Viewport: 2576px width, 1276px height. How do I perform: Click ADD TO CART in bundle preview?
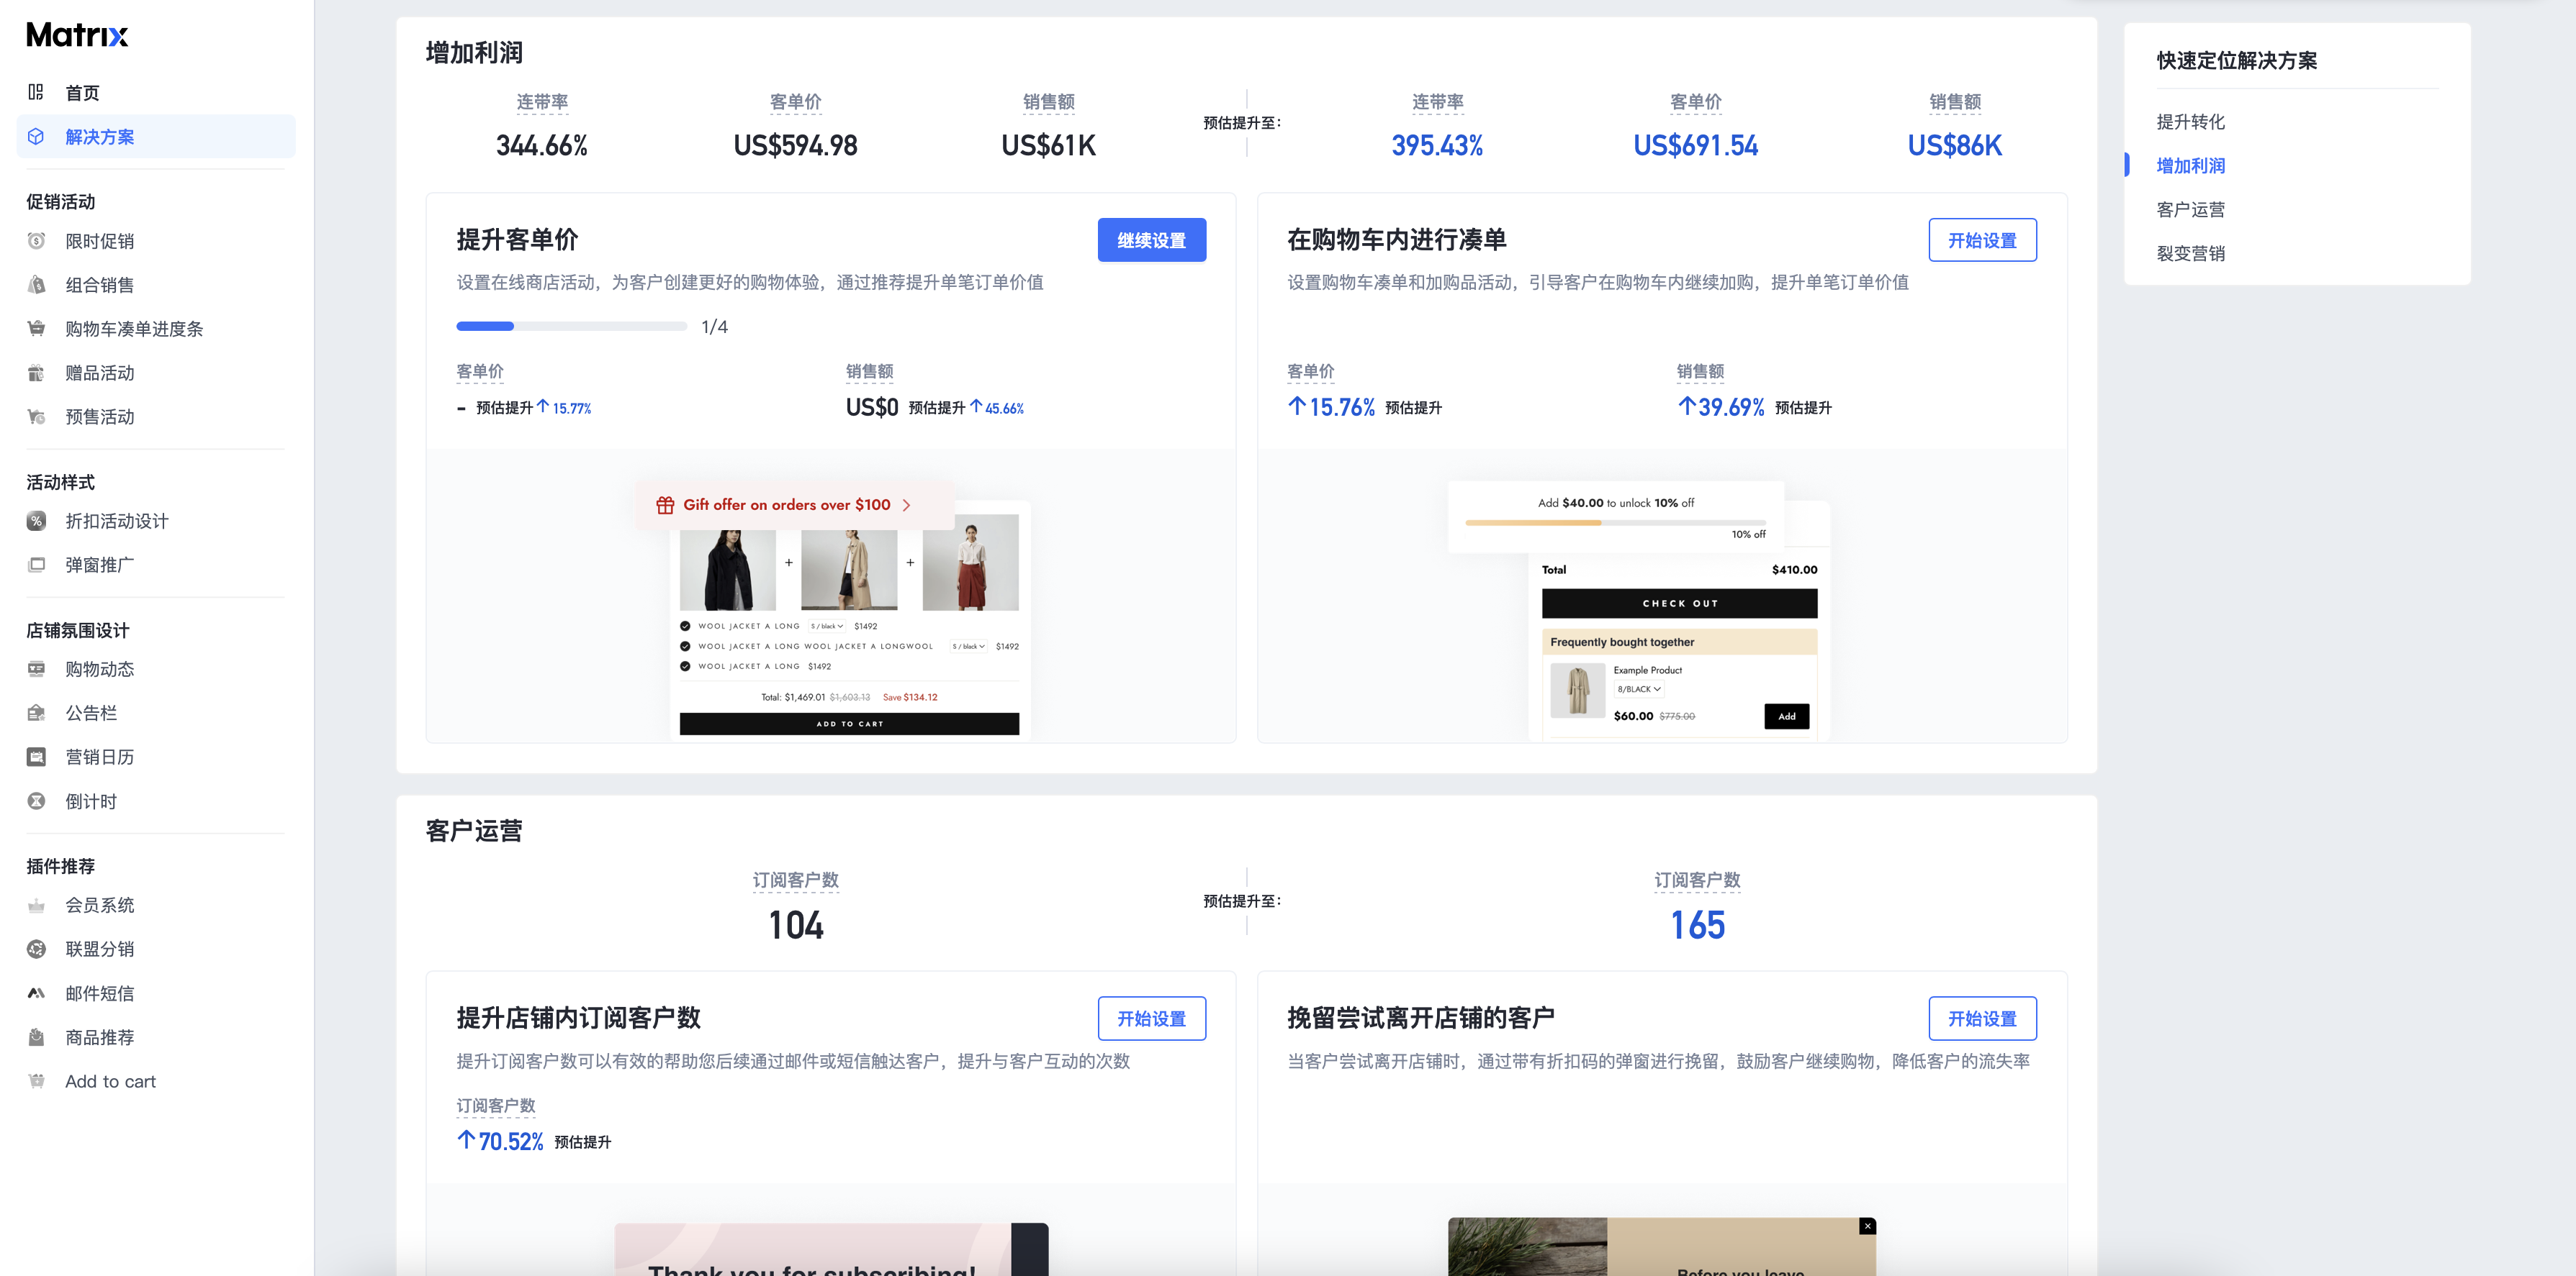tap(849, 724)
